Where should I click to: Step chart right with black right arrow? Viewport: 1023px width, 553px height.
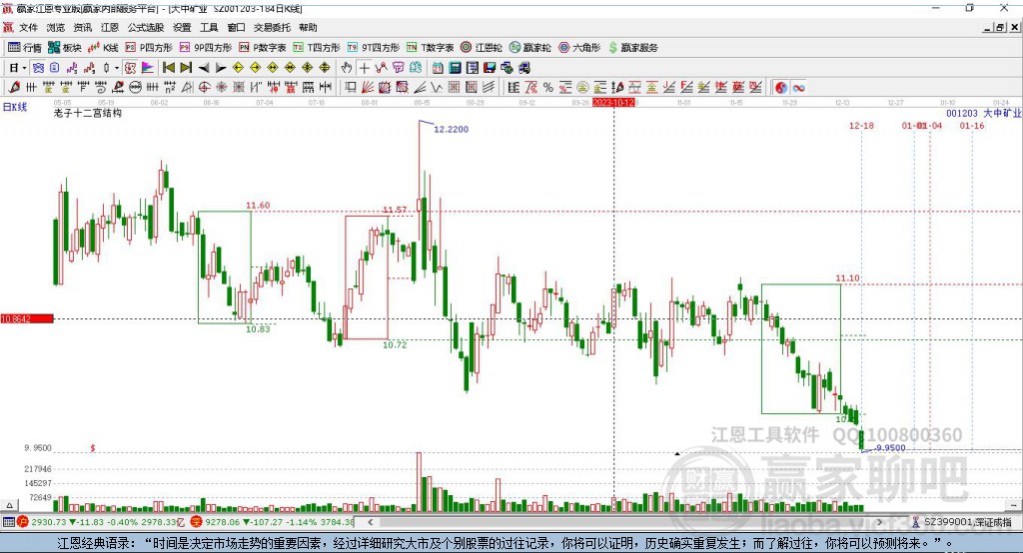(x=221, y=68)
